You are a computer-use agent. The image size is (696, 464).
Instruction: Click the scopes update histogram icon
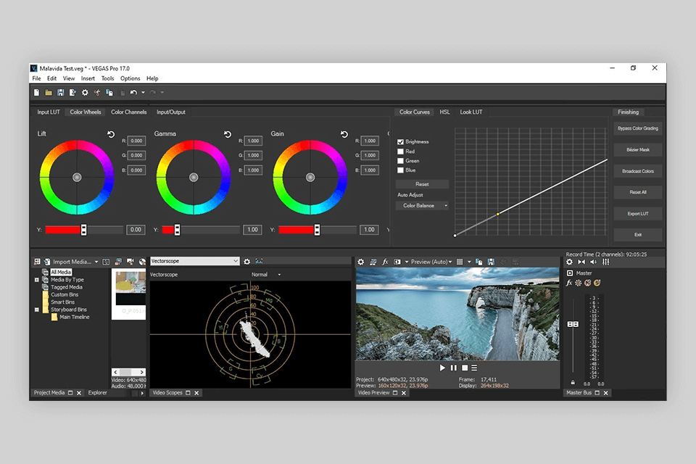point(260,262)
